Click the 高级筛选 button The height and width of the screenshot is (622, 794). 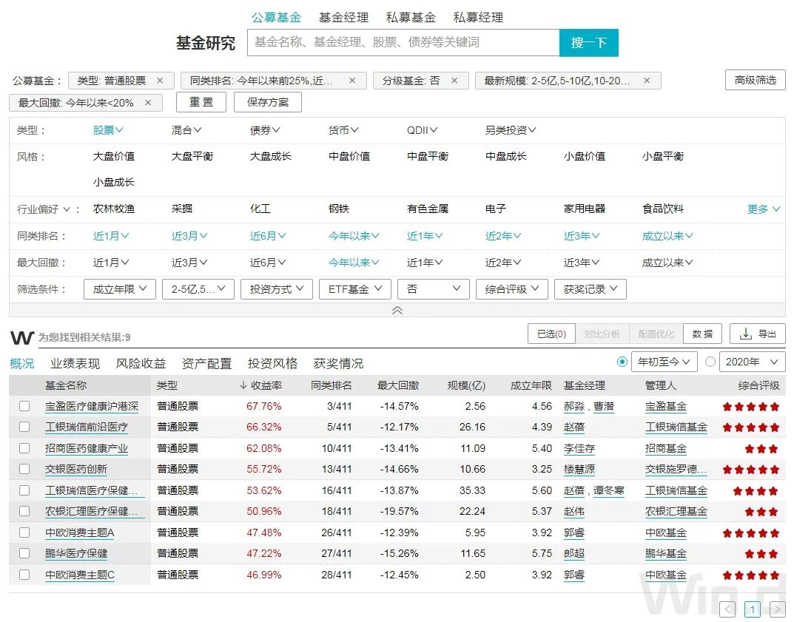point(755,80)
